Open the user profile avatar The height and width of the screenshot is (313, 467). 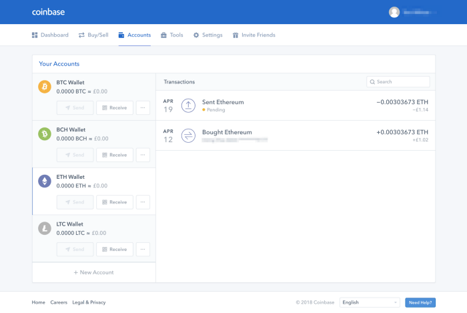[x=394, y=12]
